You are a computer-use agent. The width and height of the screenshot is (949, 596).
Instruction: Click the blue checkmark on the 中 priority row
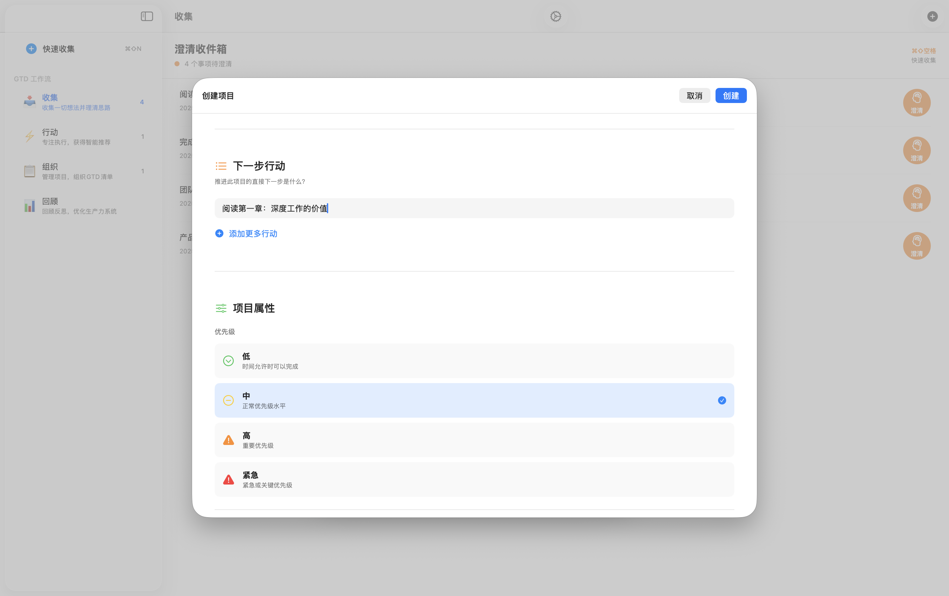[721, 400]
